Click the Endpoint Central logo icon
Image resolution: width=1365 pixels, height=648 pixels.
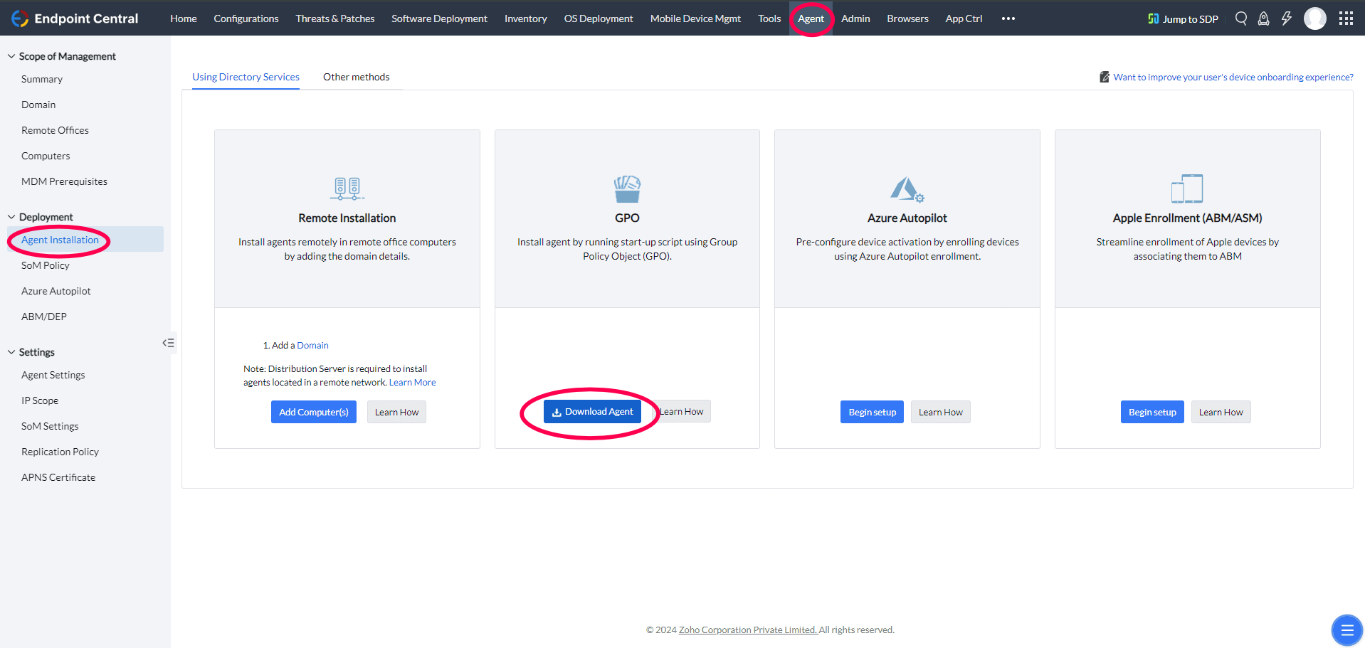tap(19, 18)
